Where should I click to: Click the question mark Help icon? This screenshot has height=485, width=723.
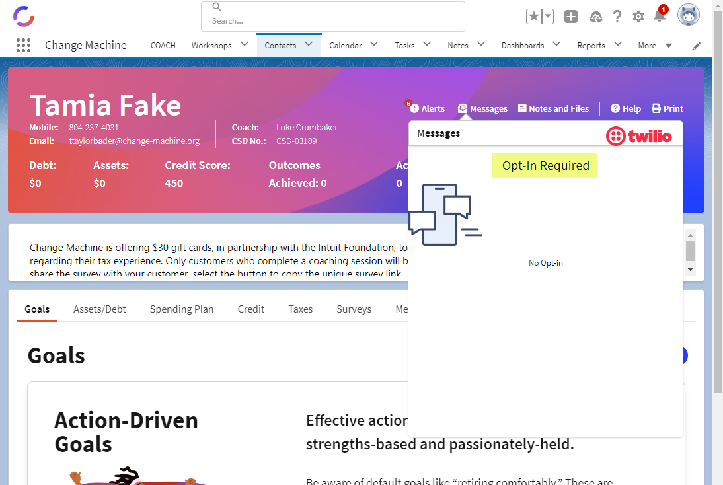point(617,17)
